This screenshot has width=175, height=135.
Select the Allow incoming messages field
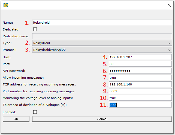pyautogui.click(x=140, y=78)
